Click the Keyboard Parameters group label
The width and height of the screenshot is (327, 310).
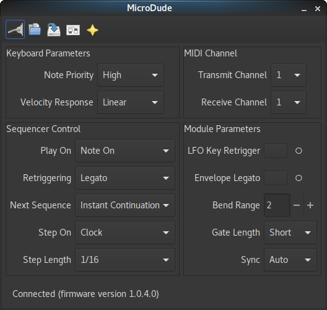(48, 53)
